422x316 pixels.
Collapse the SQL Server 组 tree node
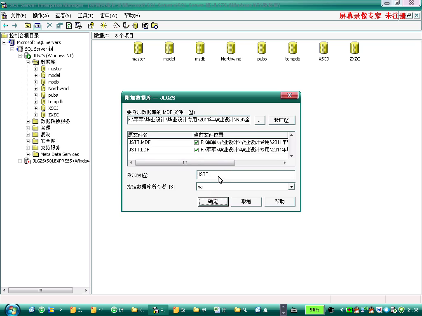[x=12, y=49]
